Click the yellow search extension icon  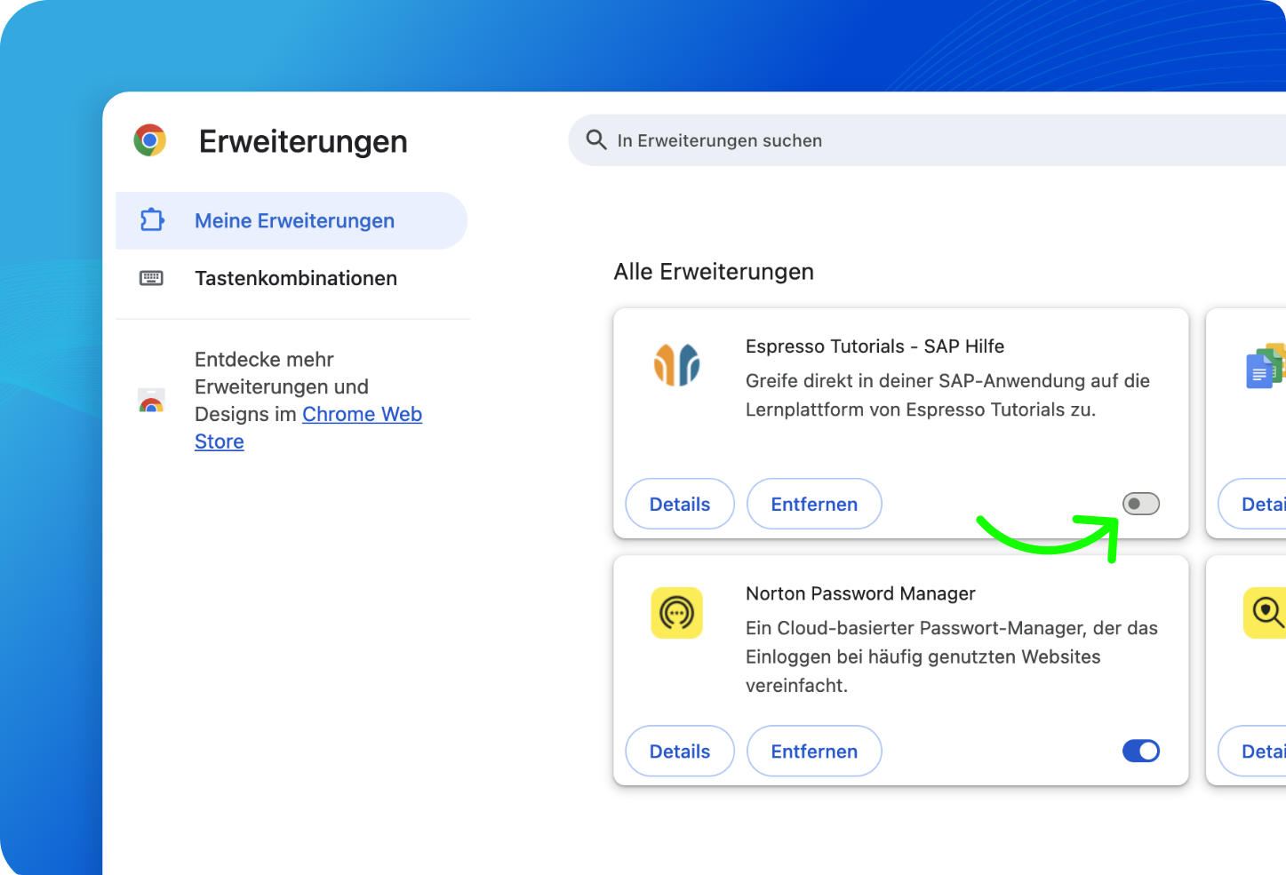point(1265,613)
